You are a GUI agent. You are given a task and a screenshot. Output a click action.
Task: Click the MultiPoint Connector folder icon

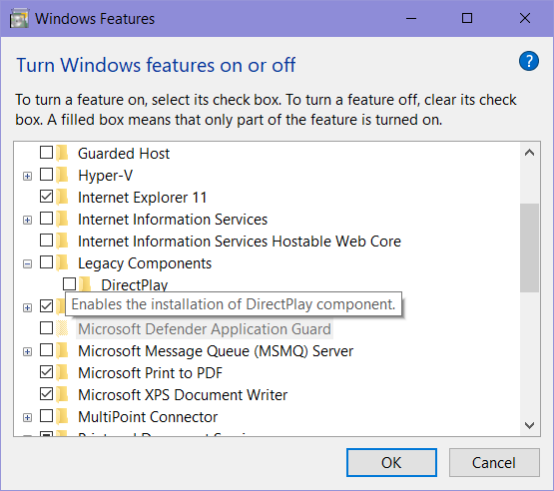(x=63, y=416)
